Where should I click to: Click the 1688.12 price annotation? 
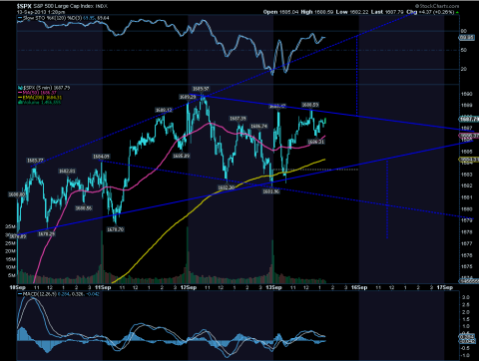coord(164,110)
